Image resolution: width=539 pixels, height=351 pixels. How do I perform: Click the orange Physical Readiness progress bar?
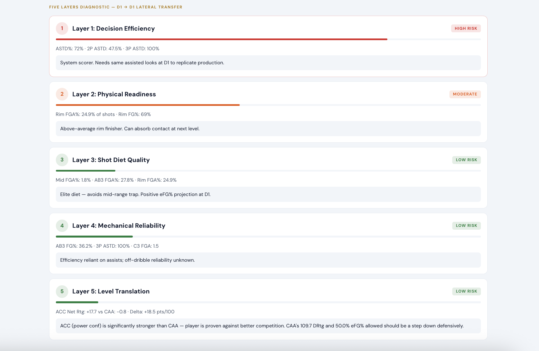tap(148, 105)
